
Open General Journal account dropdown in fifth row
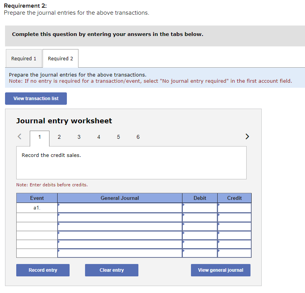120,244
